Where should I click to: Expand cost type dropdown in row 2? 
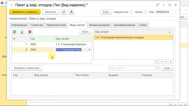coord(85,50)
